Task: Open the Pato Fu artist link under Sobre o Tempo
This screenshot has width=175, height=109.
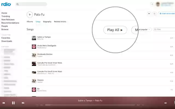Action: tap(40, 39)
